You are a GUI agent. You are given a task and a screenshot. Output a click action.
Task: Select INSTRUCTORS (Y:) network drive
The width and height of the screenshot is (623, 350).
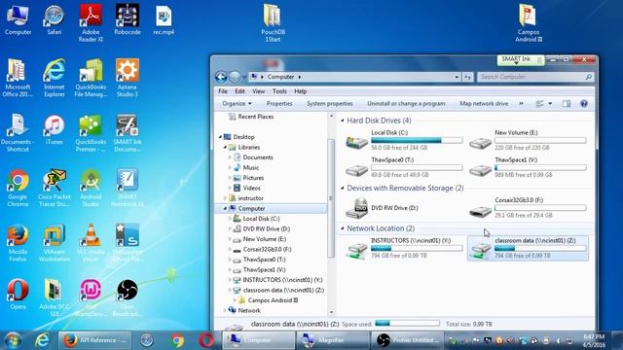click(x=404, y=248)
